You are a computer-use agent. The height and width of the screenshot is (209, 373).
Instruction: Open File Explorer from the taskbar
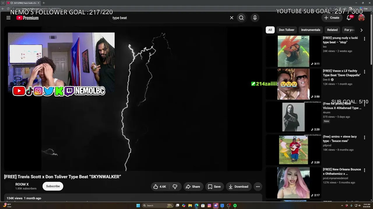click(x=190, y=206)
